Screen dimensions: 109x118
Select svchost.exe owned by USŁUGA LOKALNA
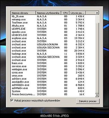coord(48,44)
